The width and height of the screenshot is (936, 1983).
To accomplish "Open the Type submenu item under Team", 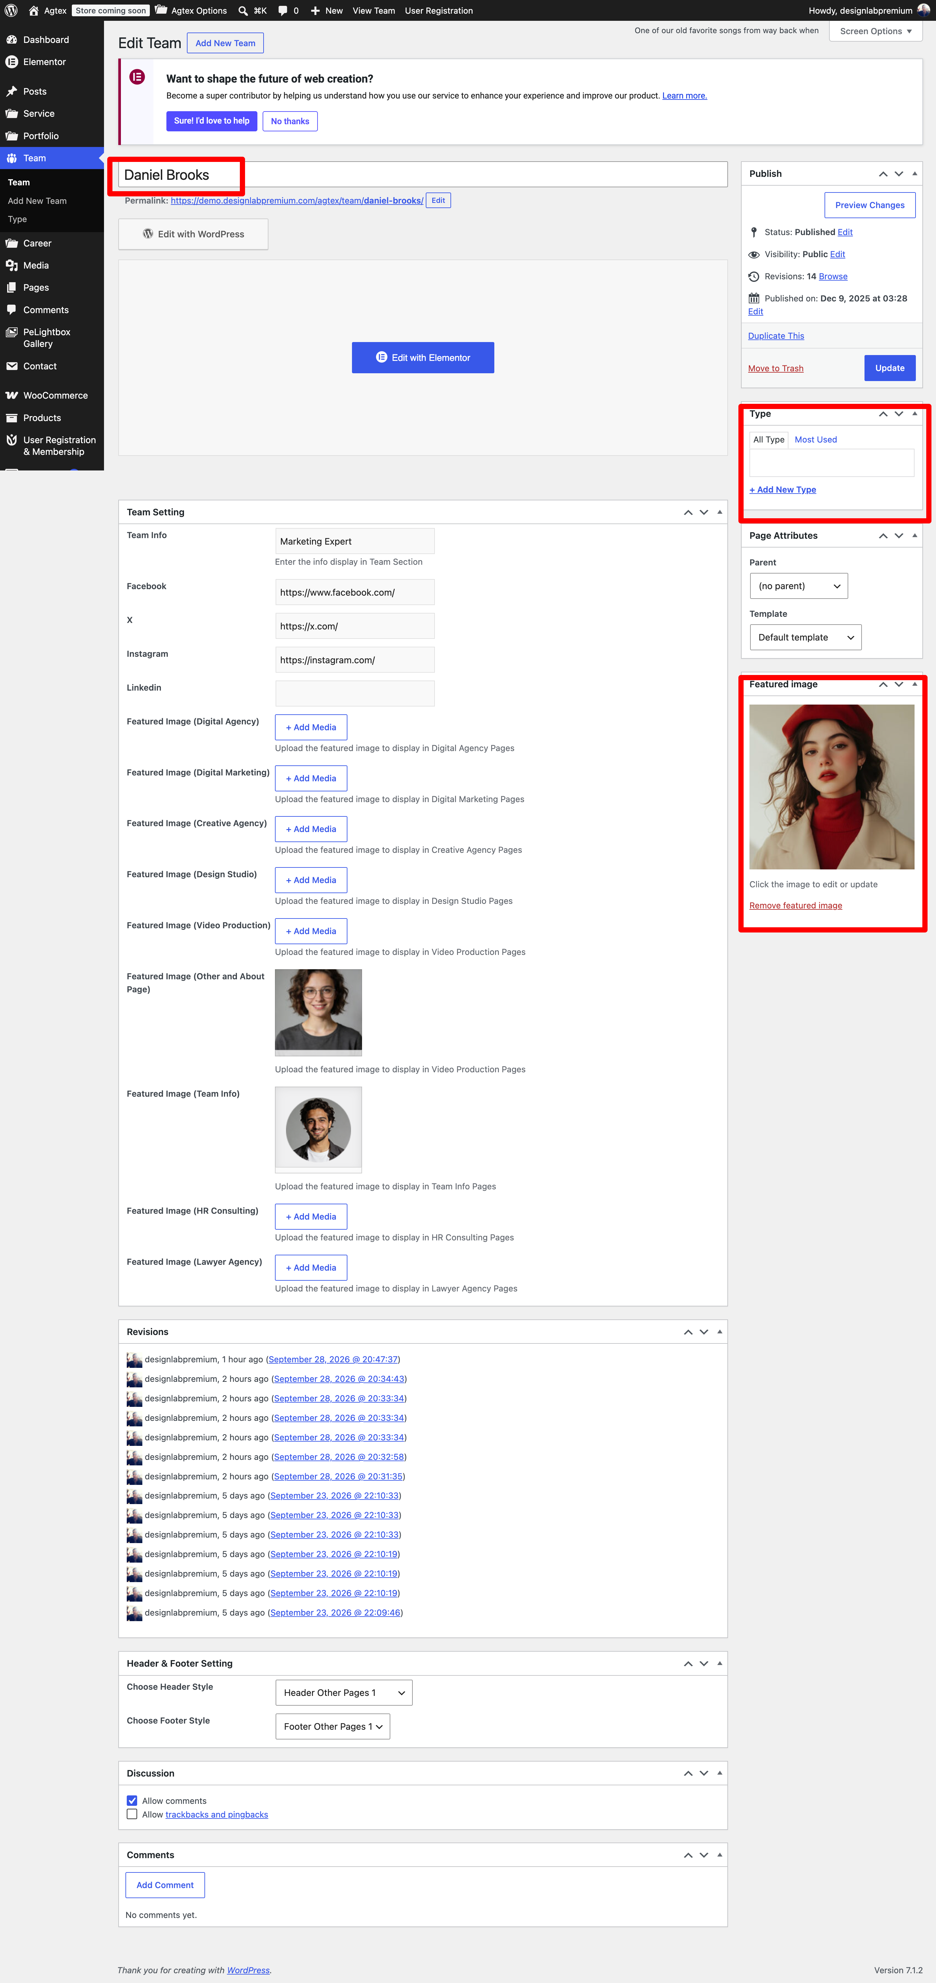I will [x=17, y=219].
